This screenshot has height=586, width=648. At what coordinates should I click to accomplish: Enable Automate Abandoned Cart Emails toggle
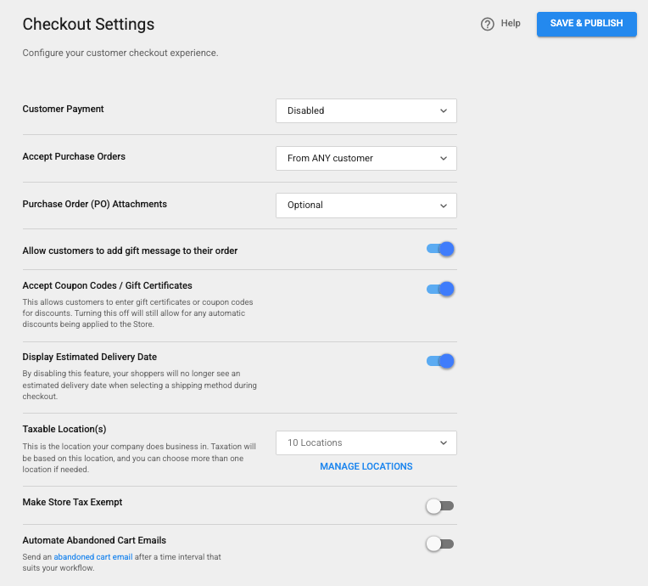coord(440,544)
